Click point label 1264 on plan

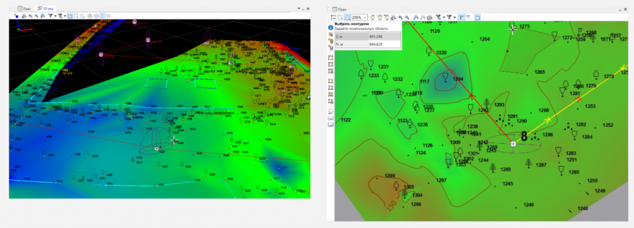click(484, 39)
